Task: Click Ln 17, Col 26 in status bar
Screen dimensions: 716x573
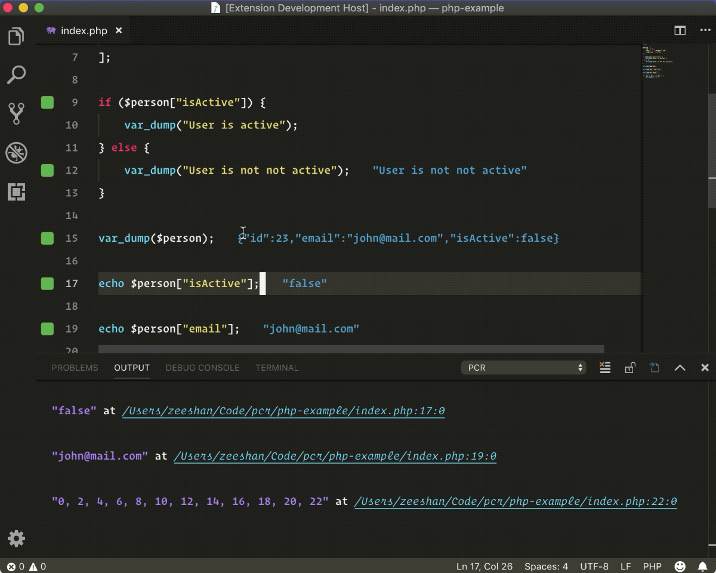Action: (x=484, y=566)
